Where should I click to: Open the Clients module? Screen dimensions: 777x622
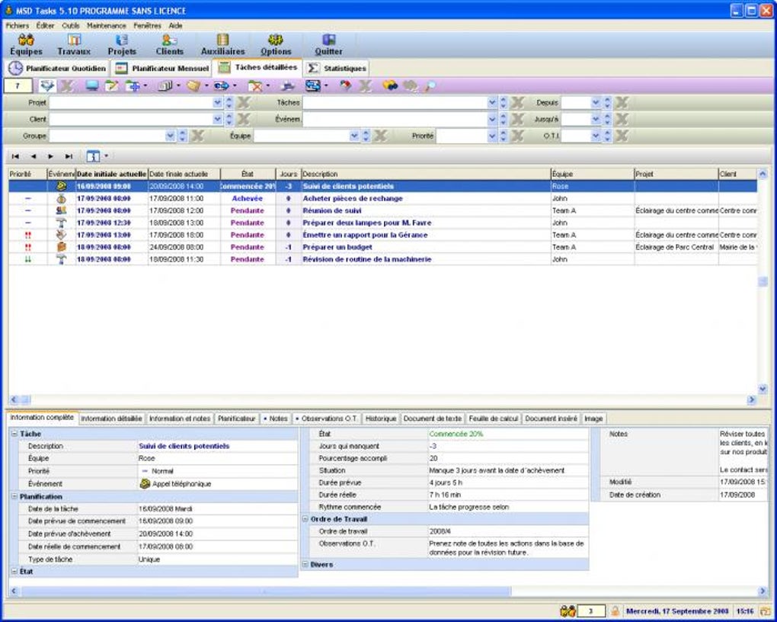pyautogui.click(x=169, y=44)
